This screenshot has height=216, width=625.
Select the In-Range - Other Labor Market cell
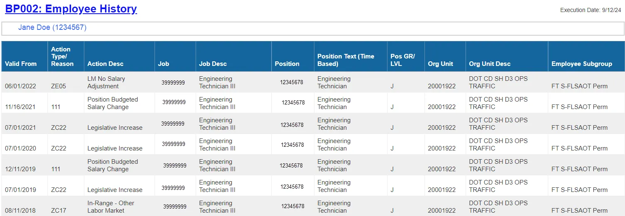(x=110, y=207)
